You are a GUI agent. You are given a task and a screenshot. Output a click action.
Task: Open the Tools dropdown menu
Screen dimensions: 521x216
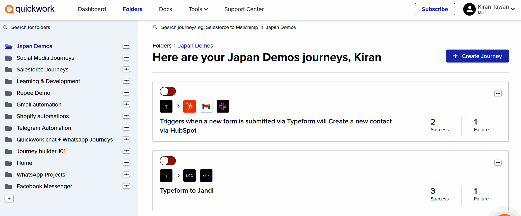click(198, 9)
